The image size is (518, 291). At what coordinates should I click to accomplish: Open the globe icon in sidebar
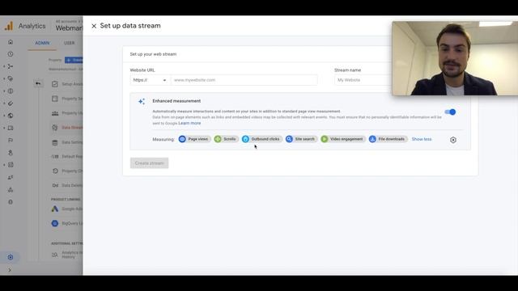11,116
